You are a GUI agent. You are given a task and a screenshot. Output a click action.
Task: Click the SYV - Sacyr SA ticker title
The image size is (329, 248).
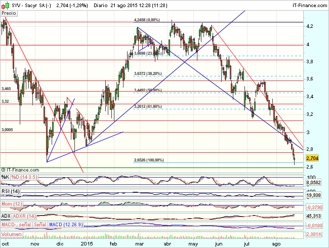point(30,5)
